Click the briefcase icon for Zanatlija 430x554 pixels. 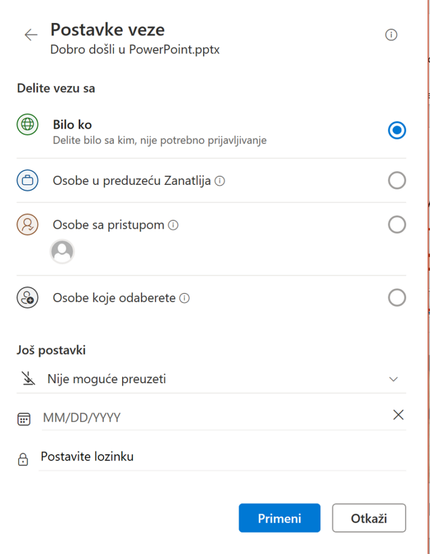pos(27,180)
